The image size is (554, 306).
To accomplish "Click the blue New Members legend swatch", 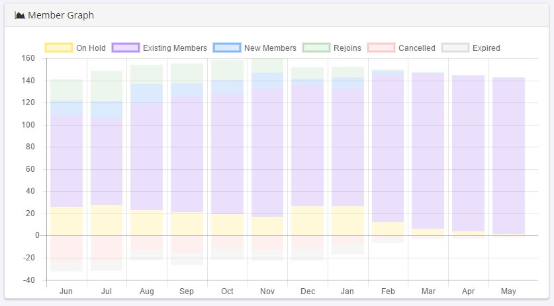I will click(226, 48).
